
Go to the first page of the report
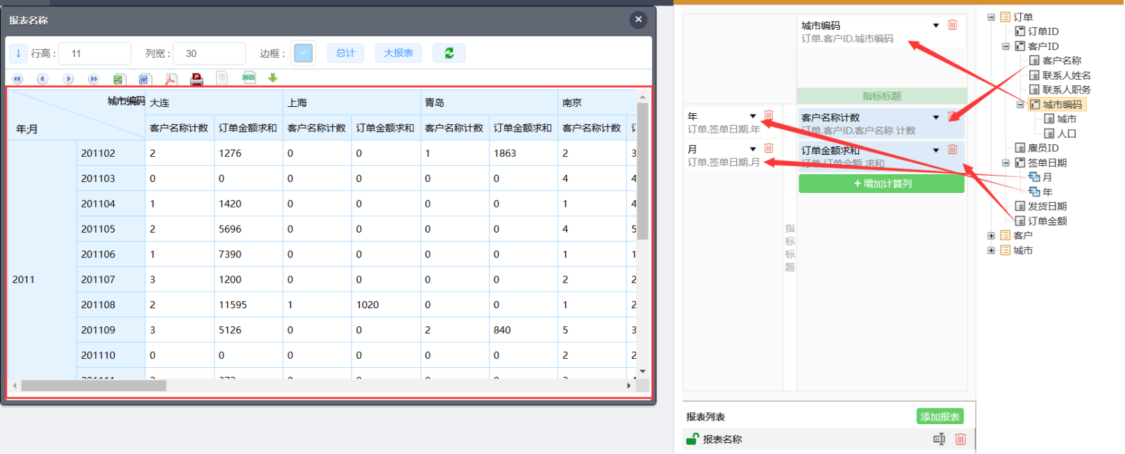17,79
